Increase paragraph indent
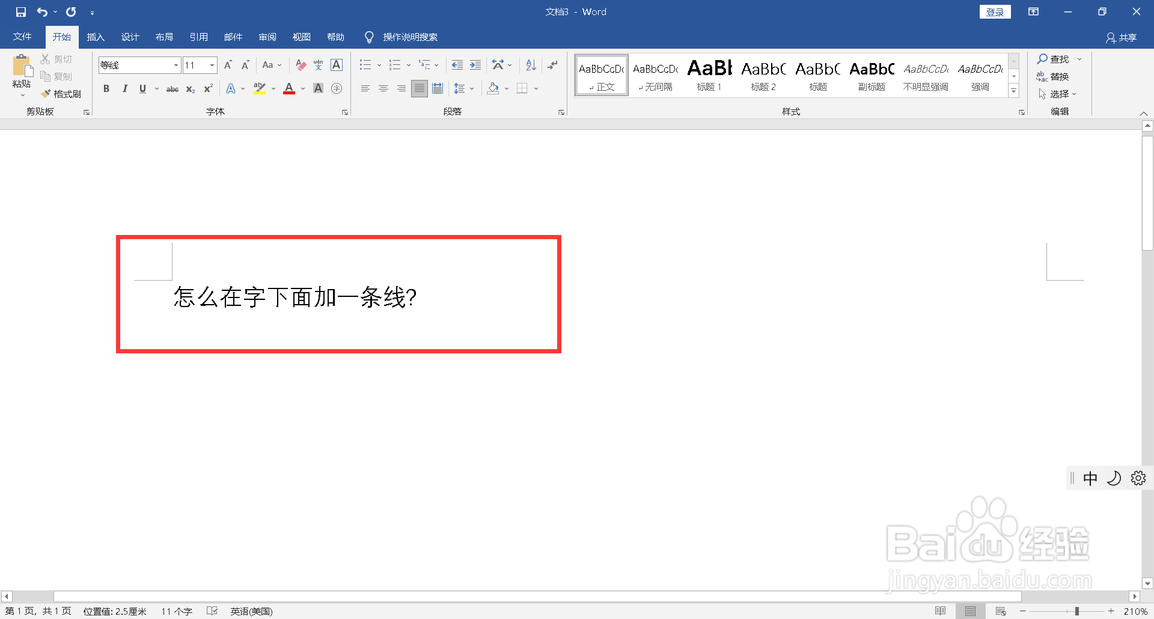 [x=475, y=65]
